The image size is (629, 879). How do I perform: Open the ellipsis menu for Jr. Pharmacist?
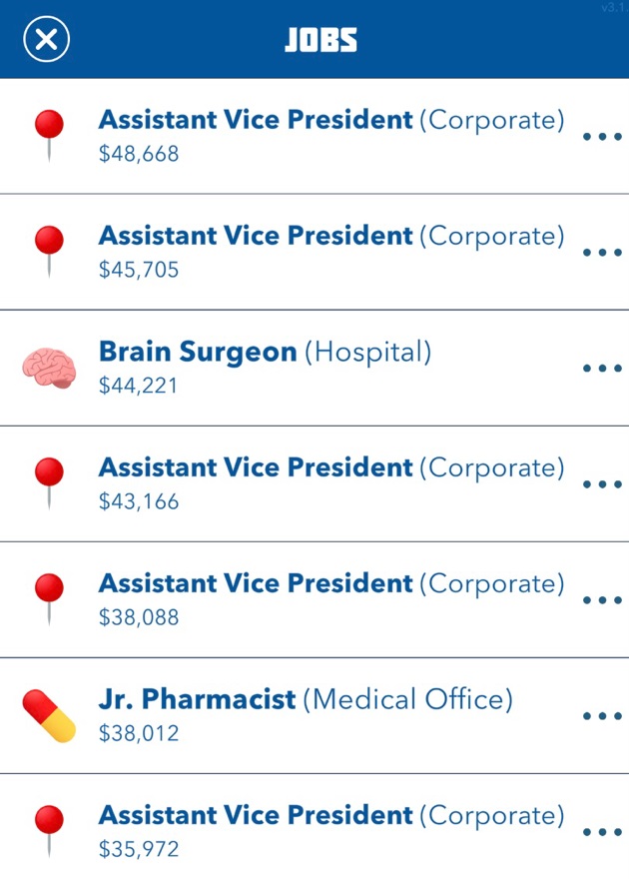point(602,716)
